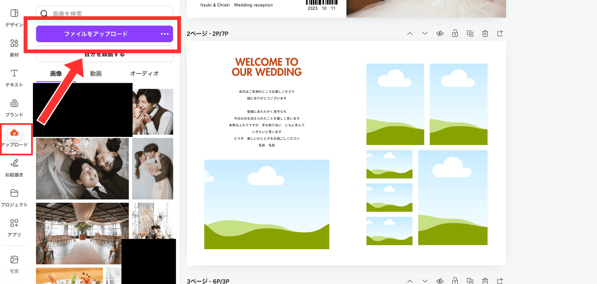Open the アプリ apps panel
597x284 pixels.
coord(14,227)
